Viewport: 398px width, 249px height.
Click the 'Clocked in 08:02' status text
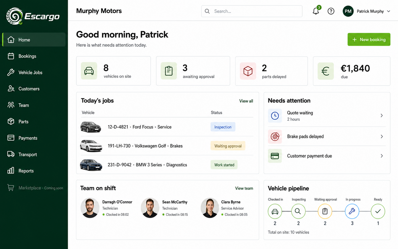117,214
